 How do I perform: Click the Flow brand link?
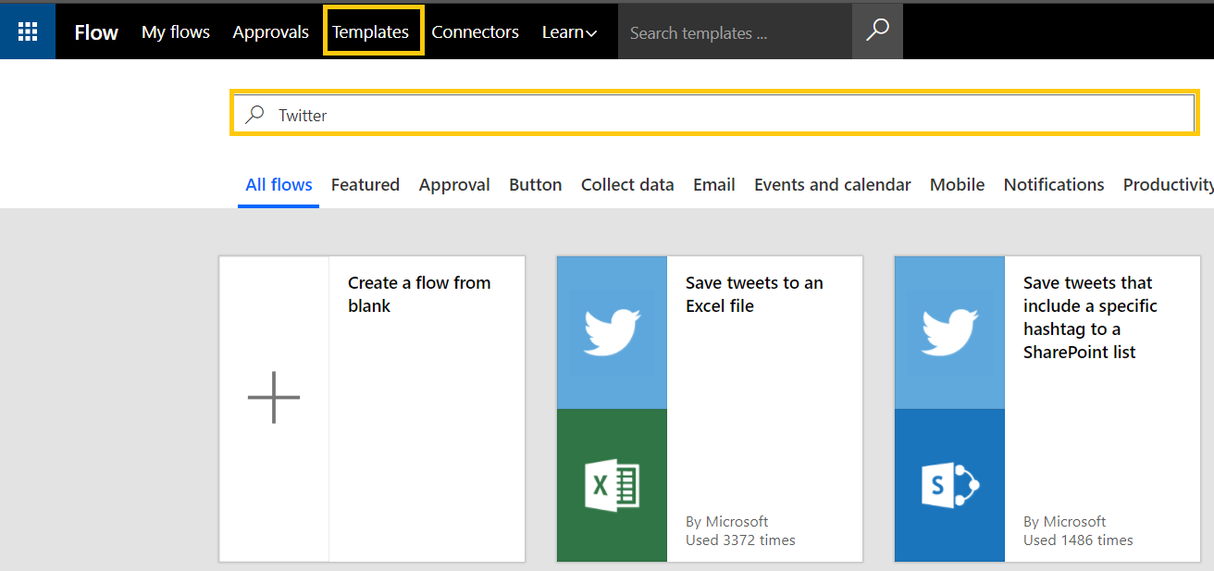(96, 31)
